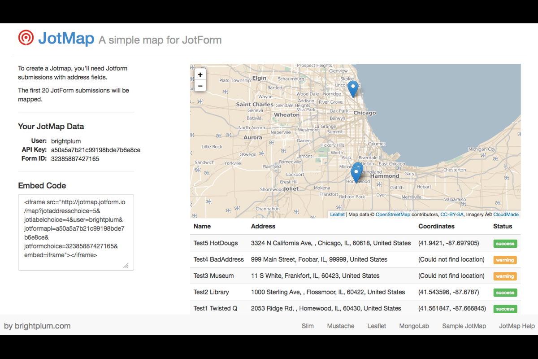This screenshot has width=538, height=359.
Task: Zoom in on the map with the plus button
Action: tap(200, 74)
